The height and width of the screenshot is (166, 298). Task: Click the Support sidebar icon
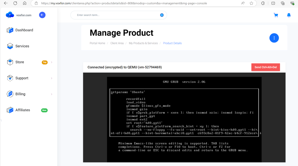pyautogui.click(x=10, y=78)
